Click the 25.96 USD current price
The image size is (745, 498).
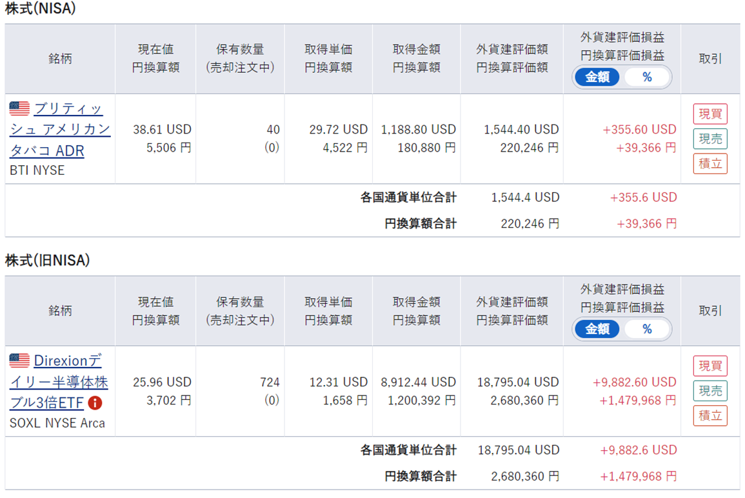coord(162,382)
